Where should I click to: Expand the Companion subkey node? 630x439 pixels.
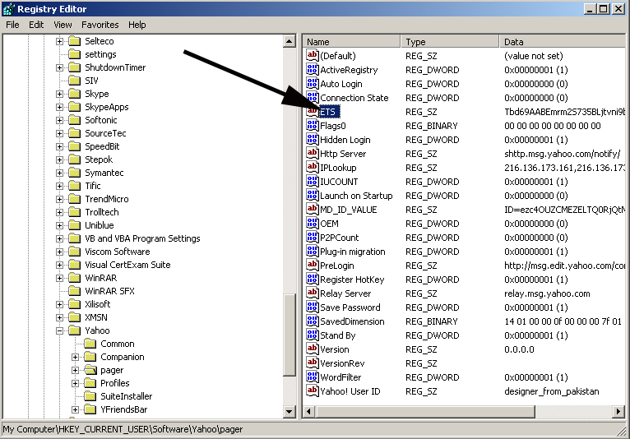pos(76,357)
